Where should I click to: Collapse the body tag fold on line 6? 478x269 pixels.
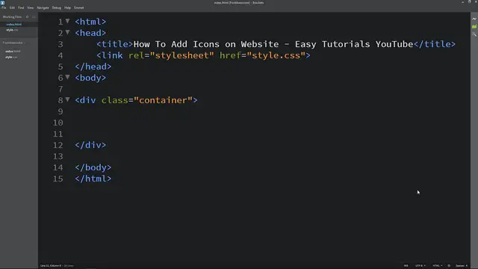click(68, 77)
